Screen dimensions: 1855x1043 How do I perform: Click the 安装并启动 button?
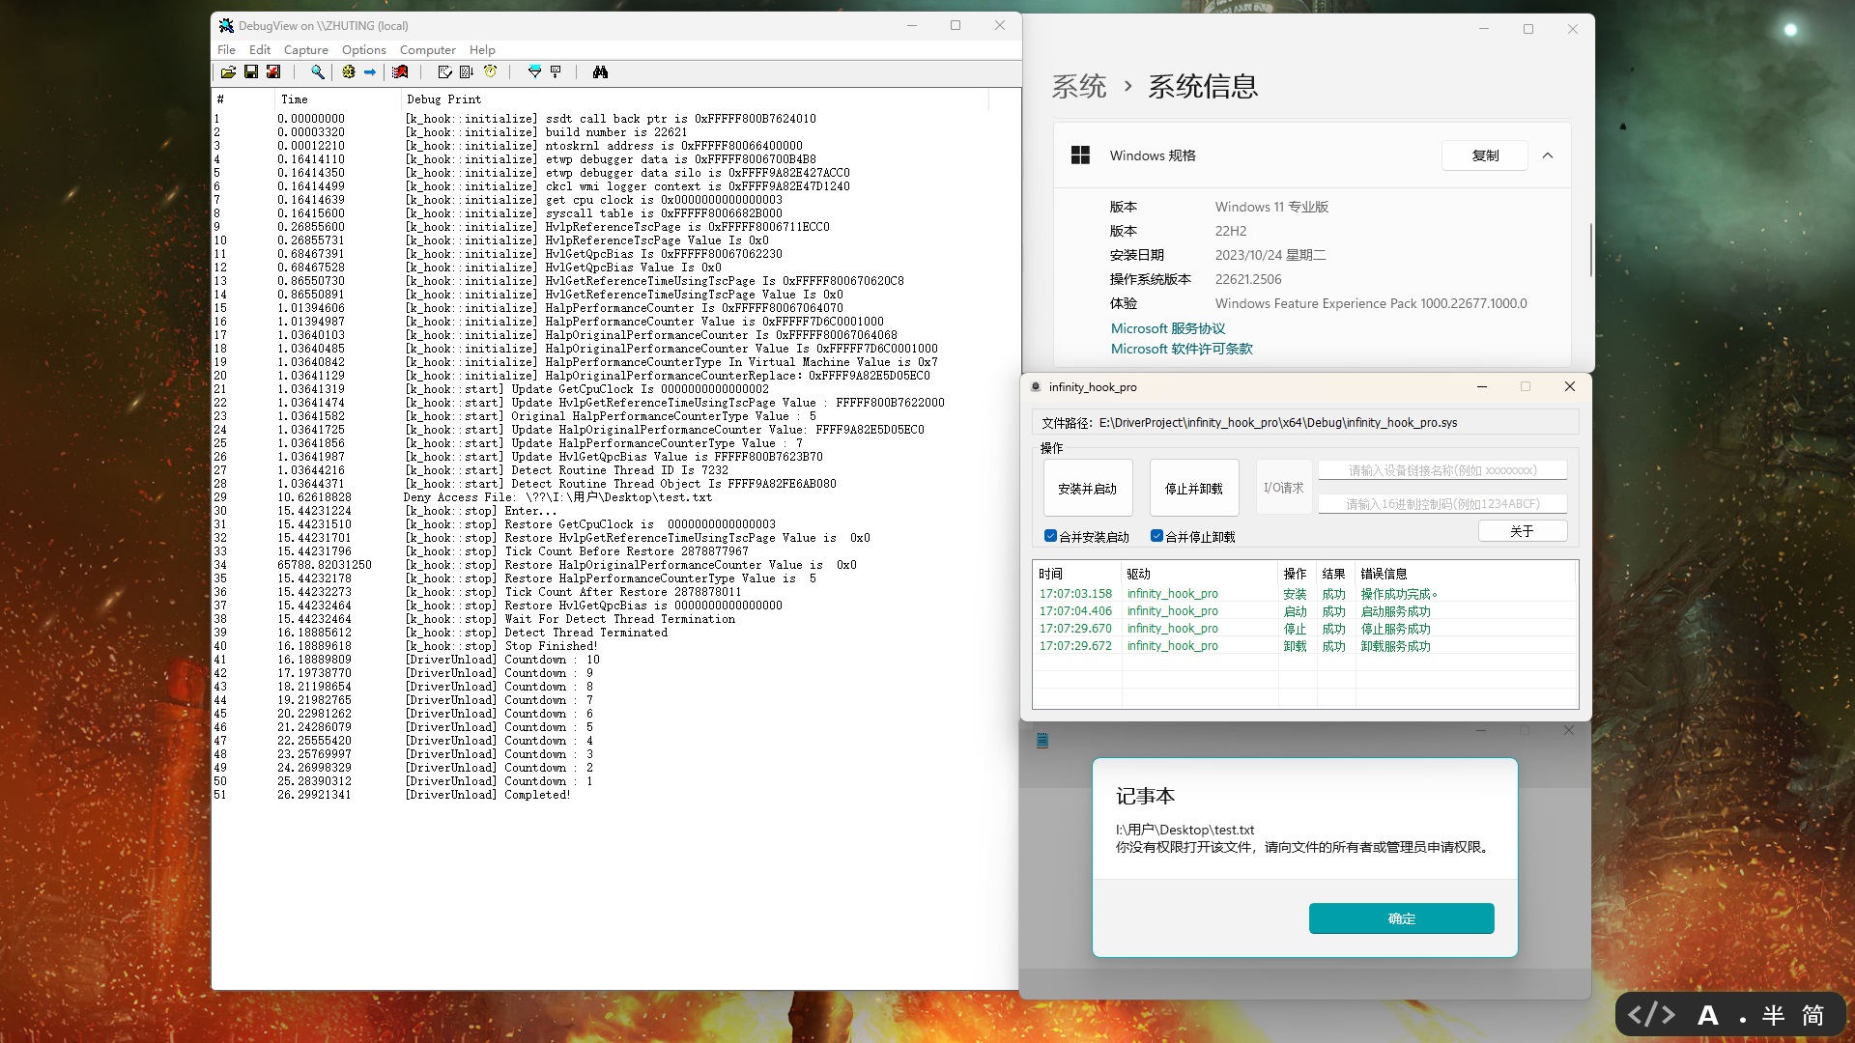click(x=1087, y=489)
